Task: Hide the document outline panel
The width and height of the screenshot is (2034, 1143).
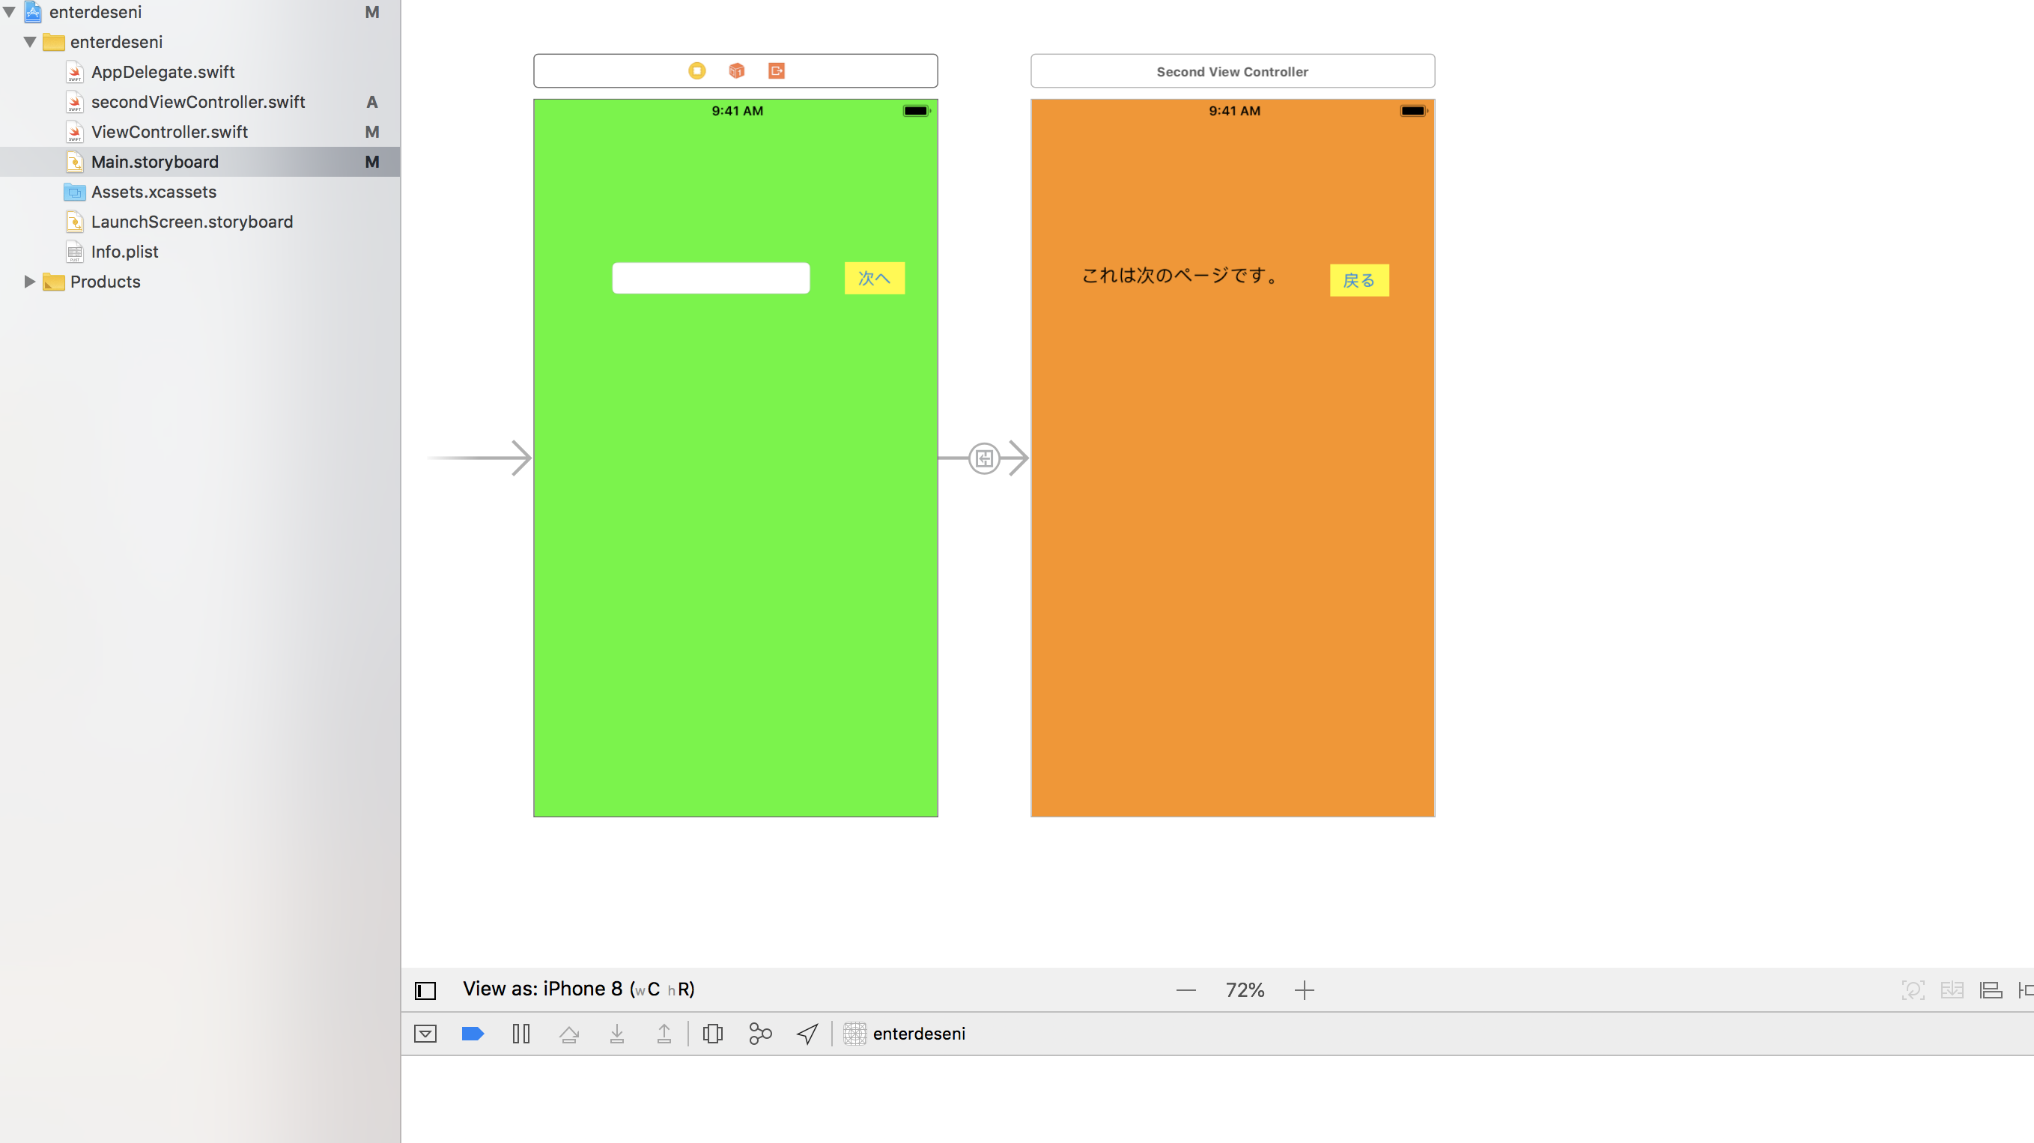Action: tap(425, 989)
